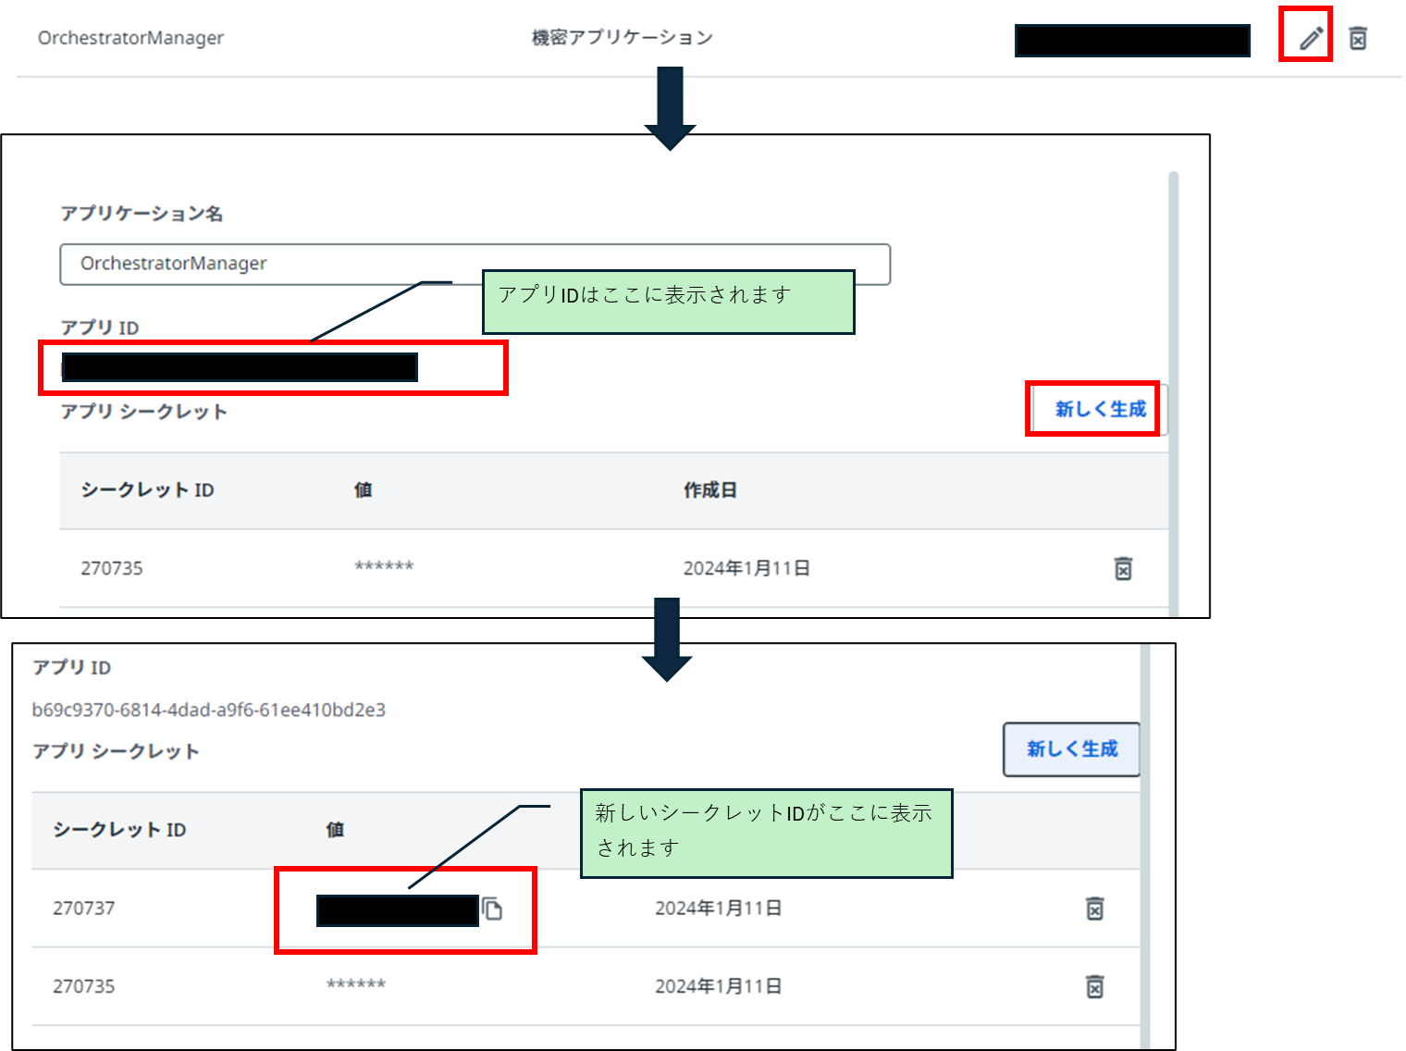The height and width of the screenshot is (1051, 1406).
Task: Click the 値 column header
Action: click(362, 489)
